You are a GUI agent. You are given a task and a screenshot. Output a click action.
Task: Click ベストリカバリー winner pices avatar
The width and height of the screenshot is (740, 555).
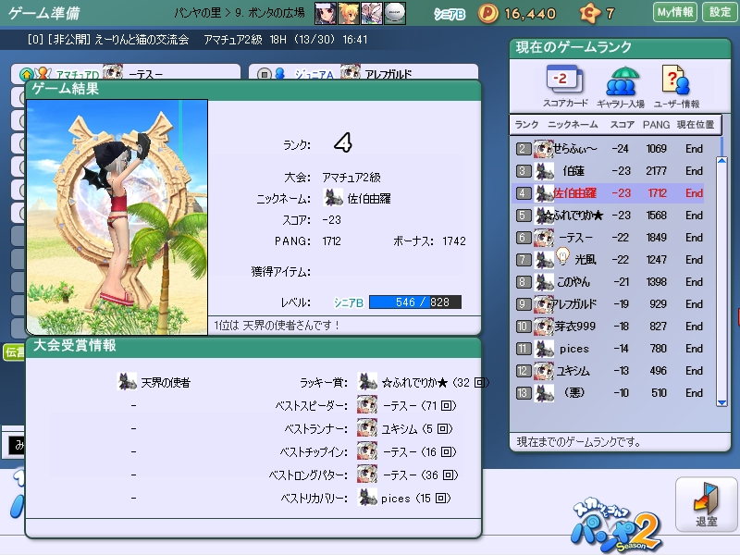click(x=367, y=498)
